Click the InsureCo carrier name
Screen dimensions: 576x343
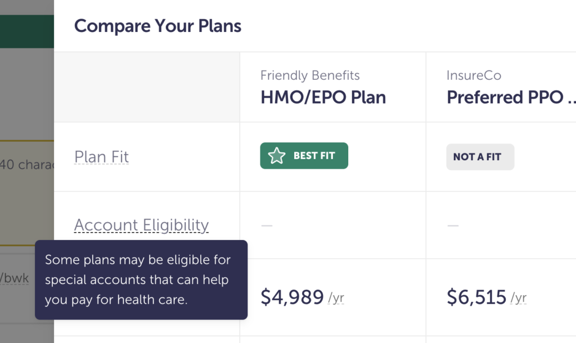pyautogui.click(x=474, y=75)
